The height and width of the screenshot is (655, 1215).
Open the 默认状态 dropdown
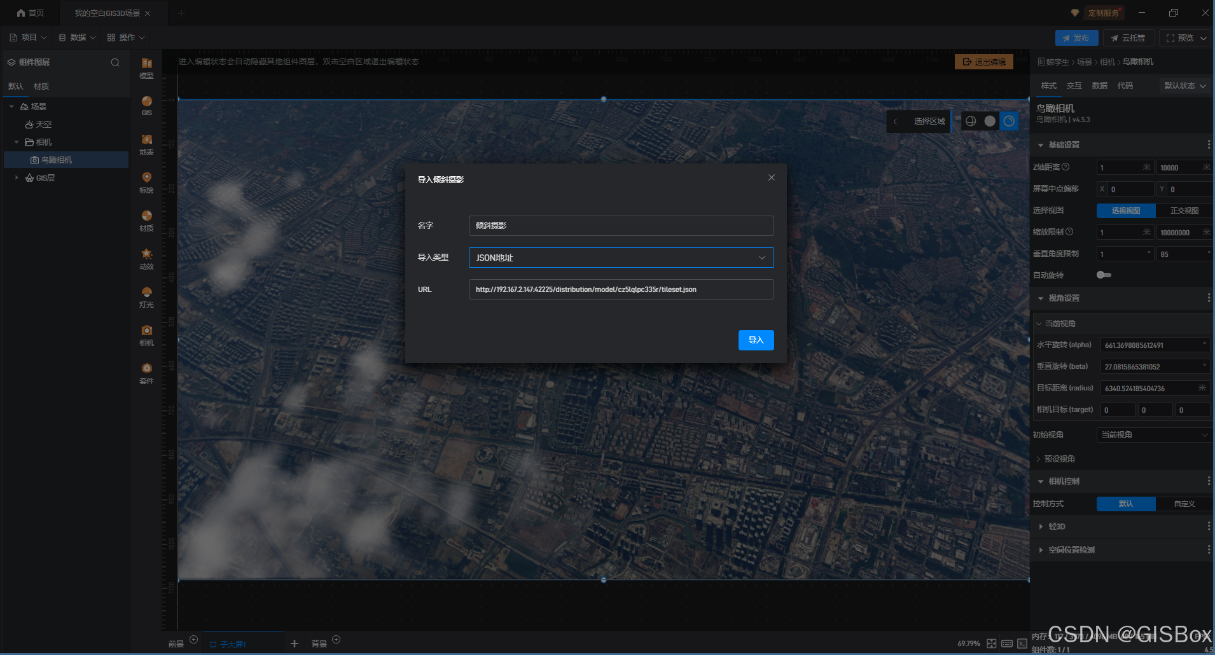(x=1184, y=86)
